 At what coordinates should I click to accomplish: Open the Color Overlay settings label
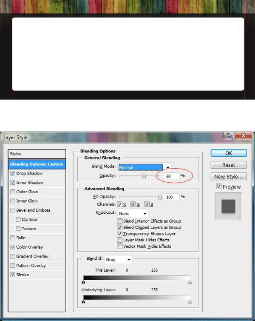pyautogui.click(x=30, y=247)
